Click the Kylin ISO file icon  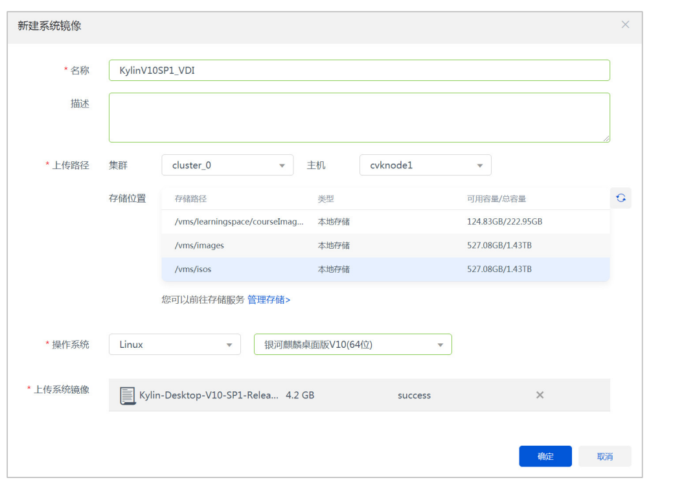pyautogui.click(x=128, y=395)
